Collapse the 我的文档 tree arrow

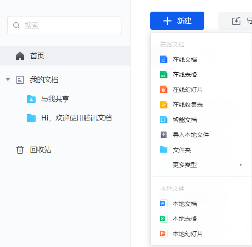[x=8, y=80]
